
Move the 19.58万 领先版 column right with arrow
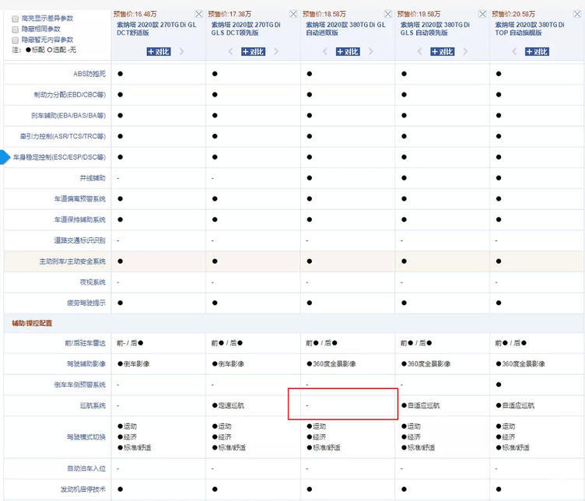pyautogui.click(x=465, y=51)
